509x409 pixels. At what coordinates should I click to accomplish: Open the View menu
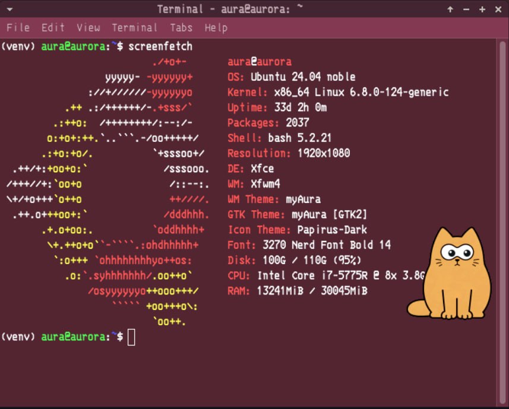(x=88, y=28)
